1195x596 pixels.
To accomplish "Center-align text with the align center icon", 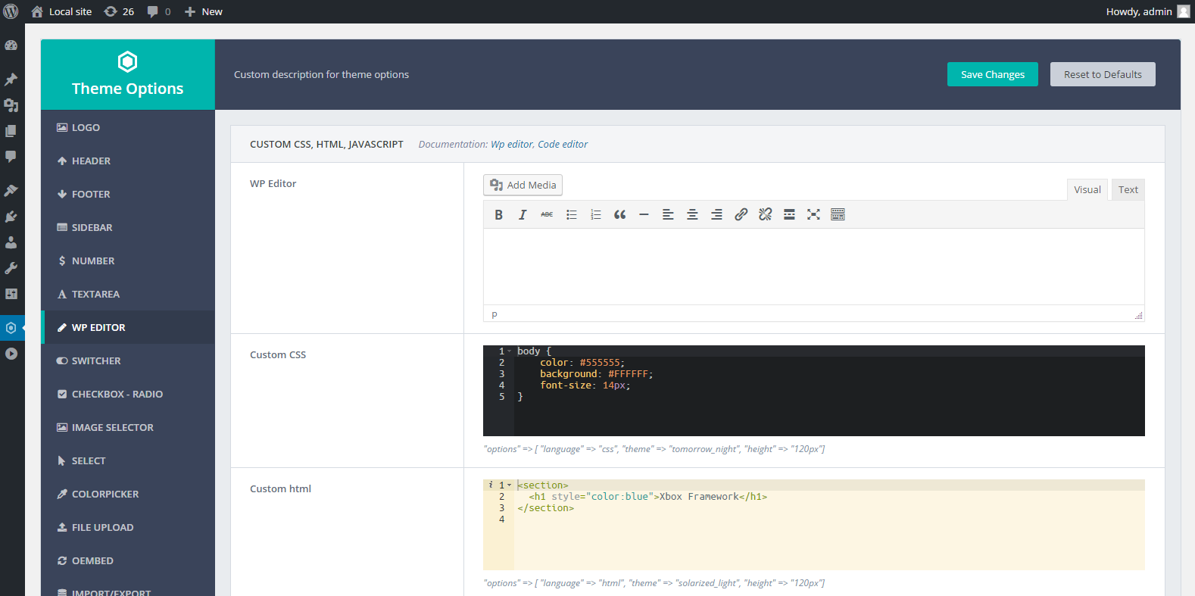I will [692, 215].
